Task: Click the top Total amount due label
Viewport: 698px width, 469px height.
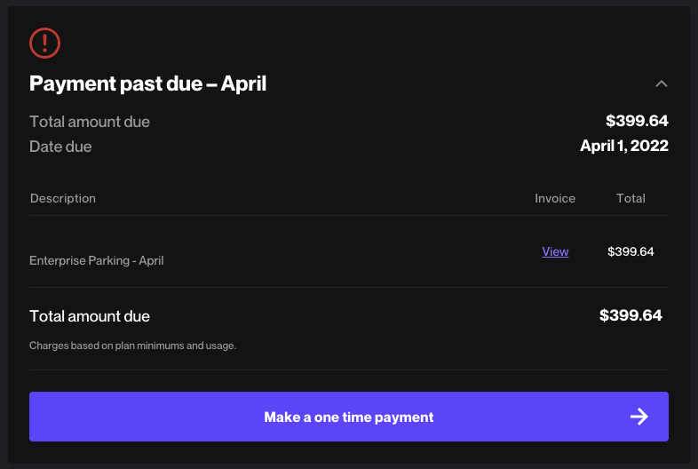Action: click(90, 122)
